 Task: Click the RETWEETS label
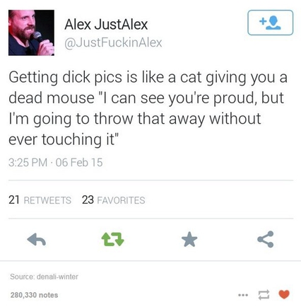[47, 200]
